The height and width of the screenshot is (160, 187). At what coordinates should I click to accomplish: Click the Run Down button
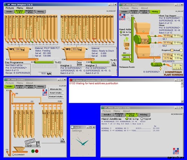pyautogui.click(x=80, y=64)
